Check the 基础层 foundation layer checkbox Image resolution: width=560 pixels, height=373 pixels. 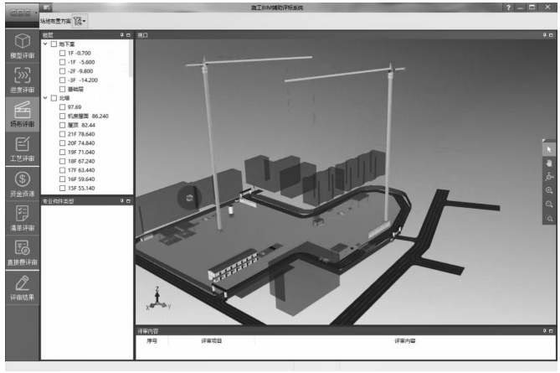point(63,89)
